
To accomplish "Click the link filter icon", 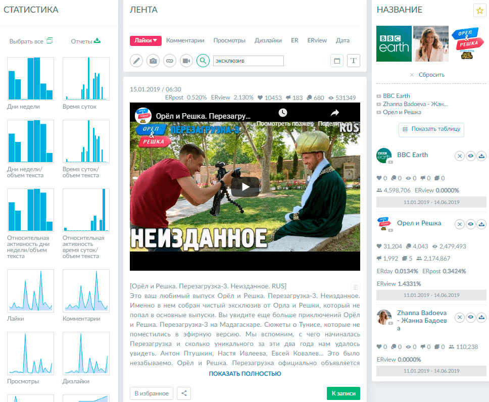I will [x=170, y=61].
